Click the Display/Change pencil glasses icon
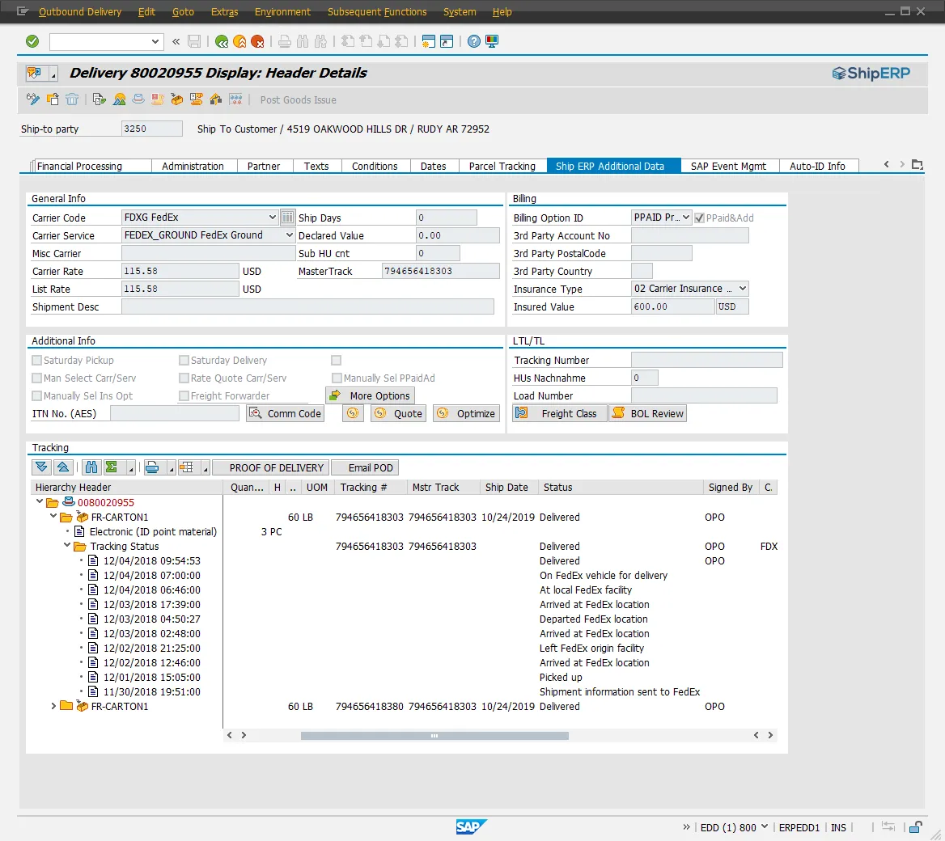The height and width of the screenshot is (841, 945). pos(33,99)
